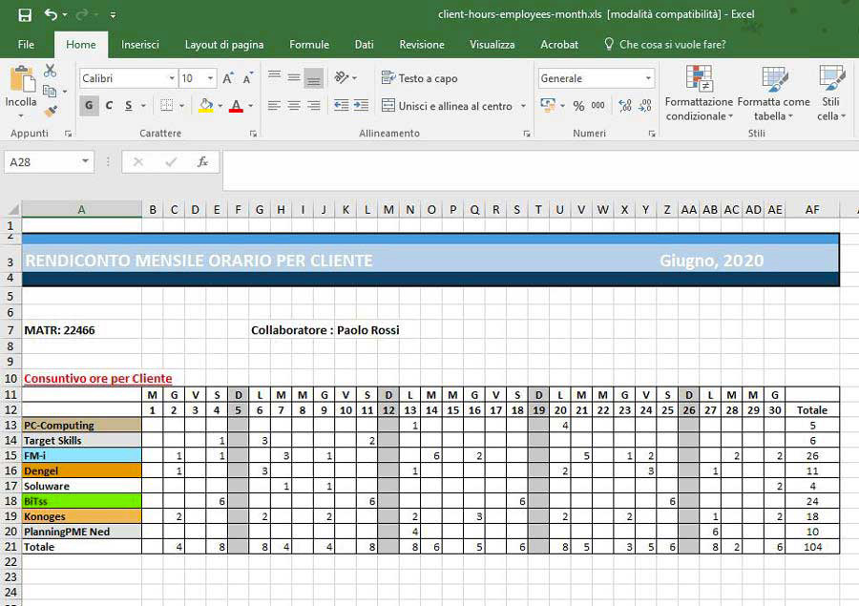Click the Paste (Incolla) clipboard icon

[x=23, y=79]
